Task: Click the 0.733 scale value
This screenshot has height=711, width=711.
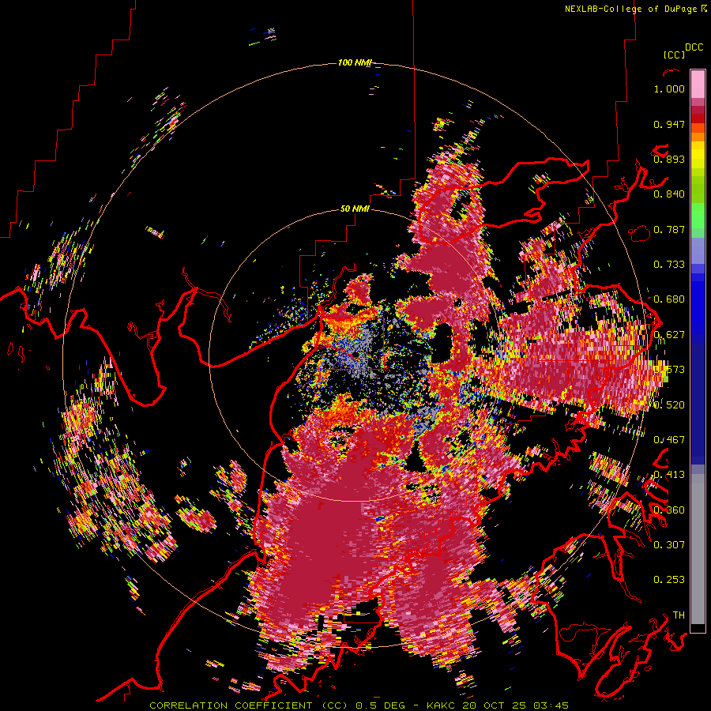Action: pos(669,265)
